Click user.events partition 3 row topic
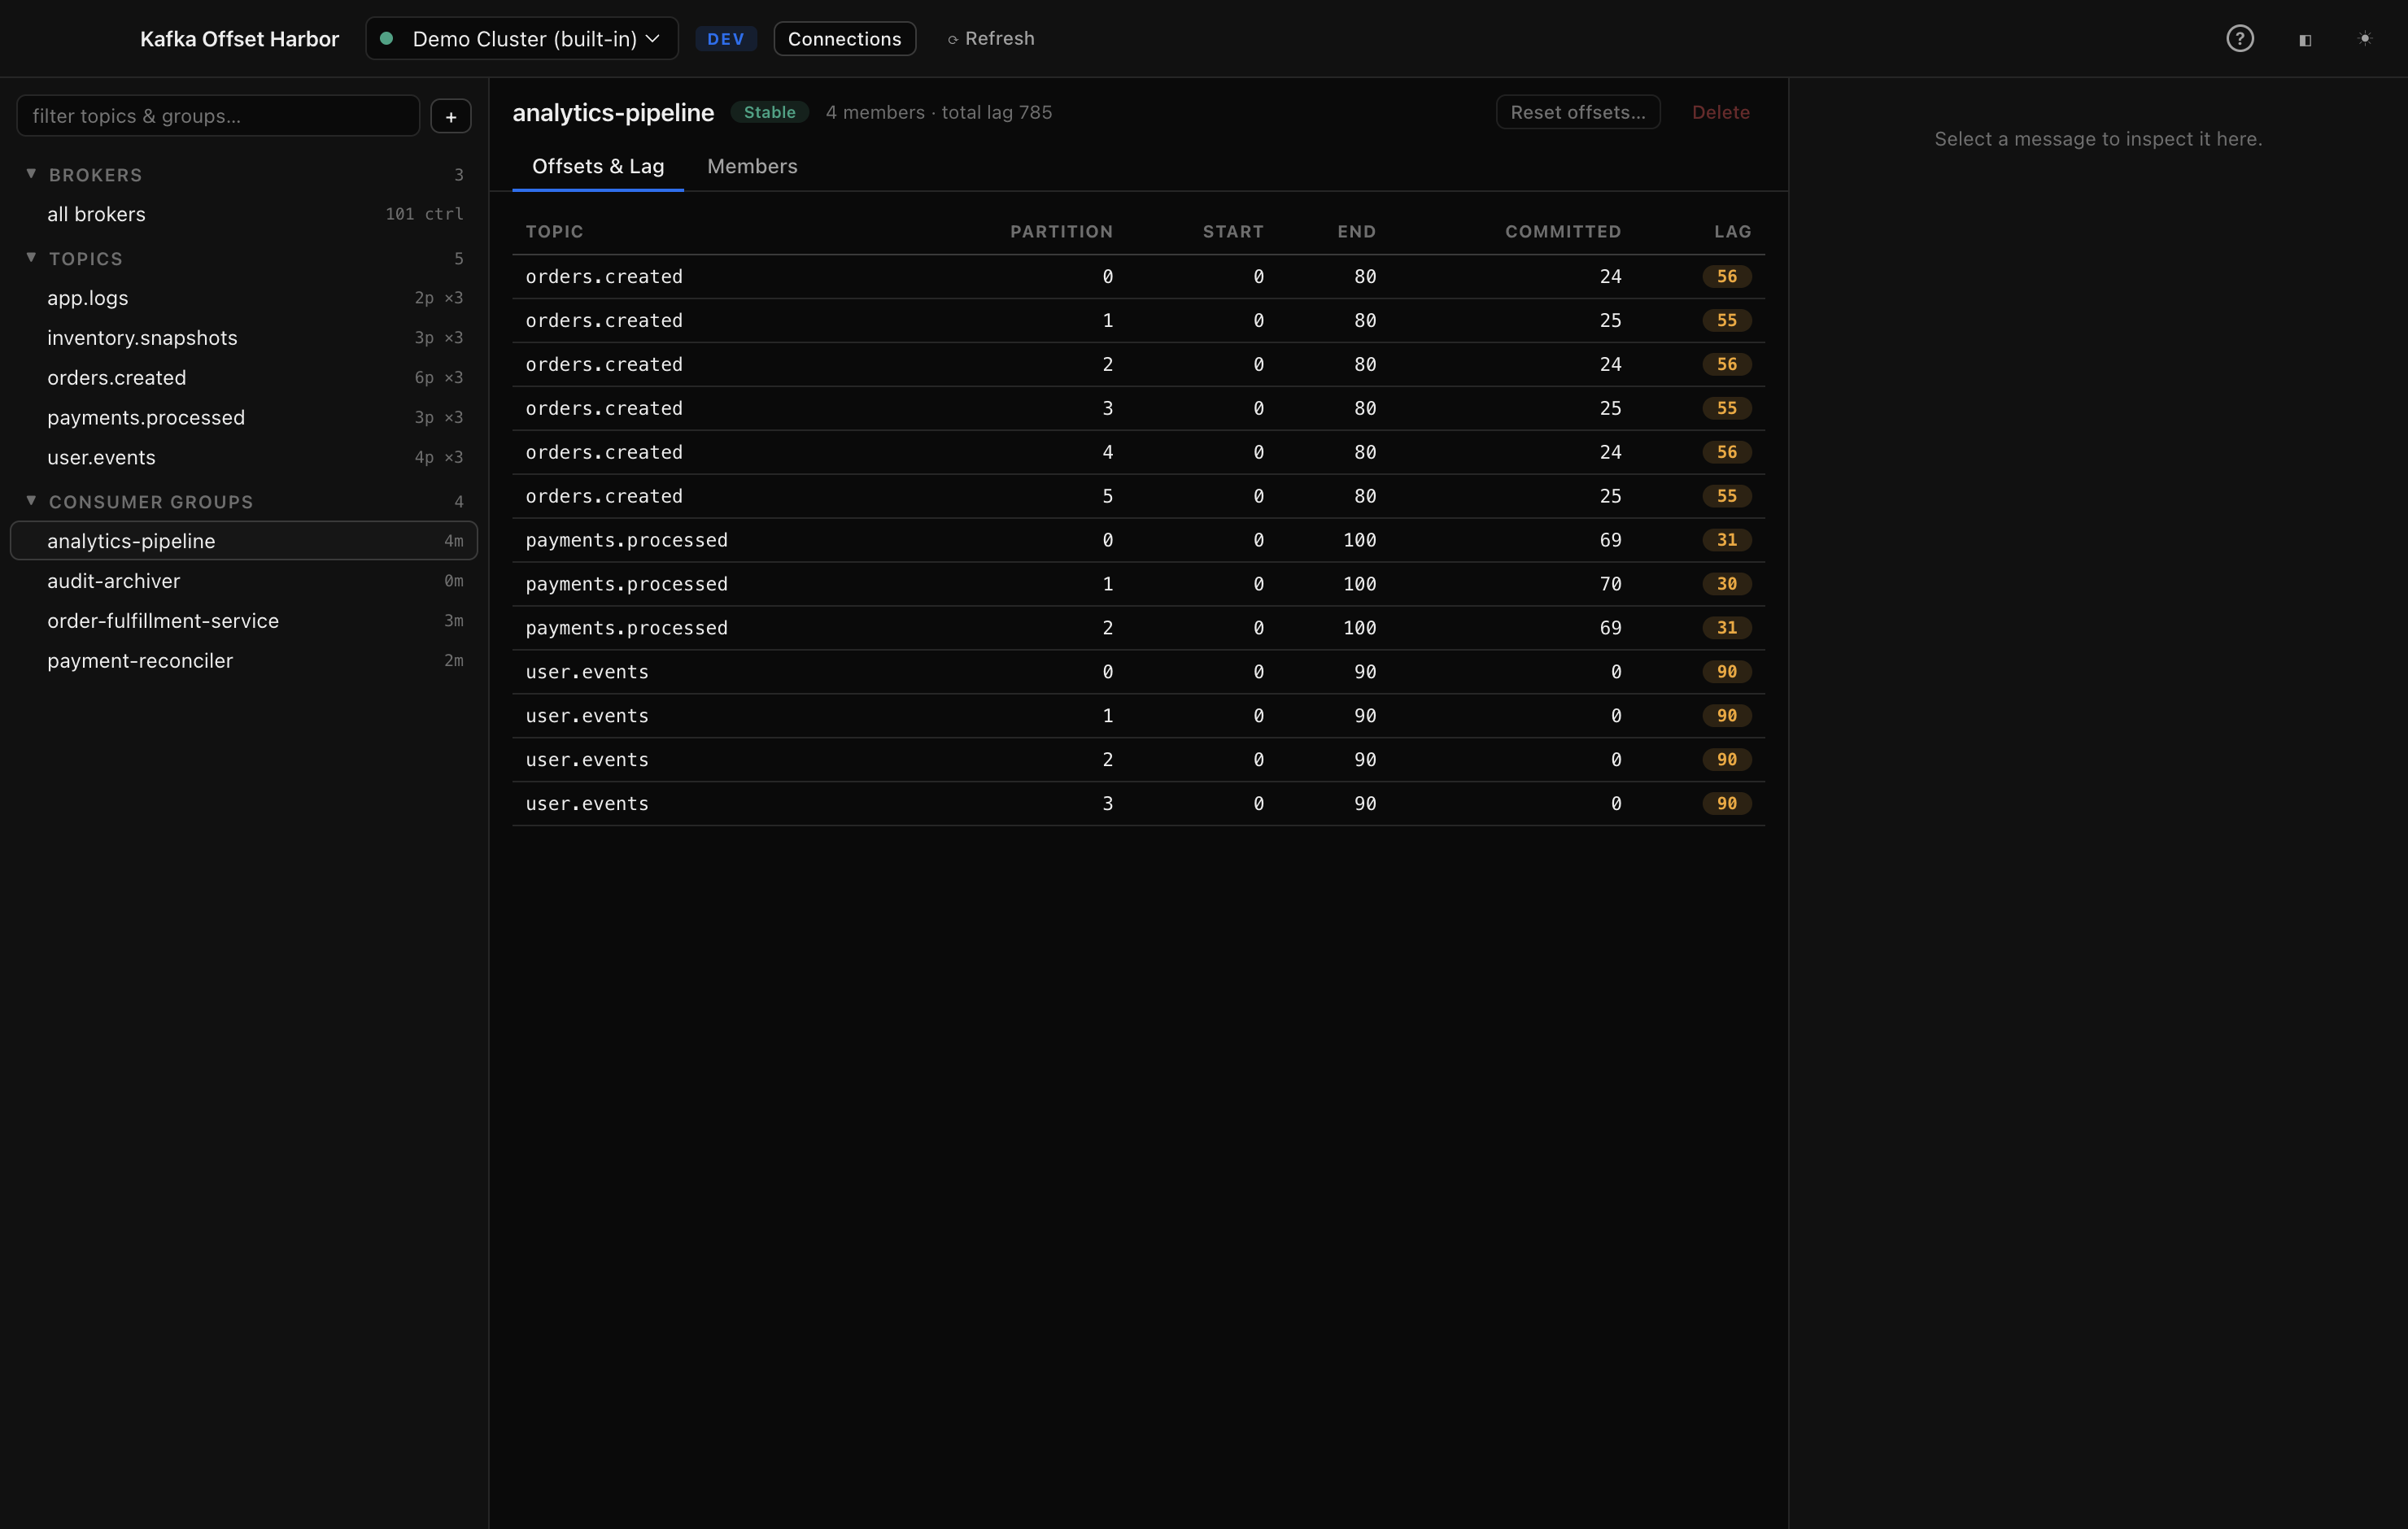Screen dimensions: 2408x1529 587,805
